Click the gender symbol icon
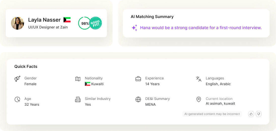The width and height of the screenshot is (276, 131). click(x=17, y=79)
